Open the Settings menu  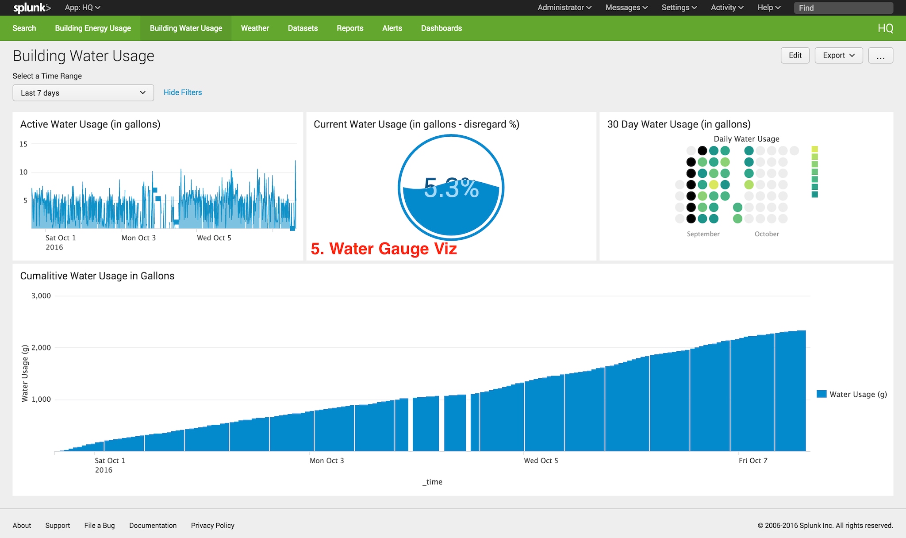click(679, 8)
